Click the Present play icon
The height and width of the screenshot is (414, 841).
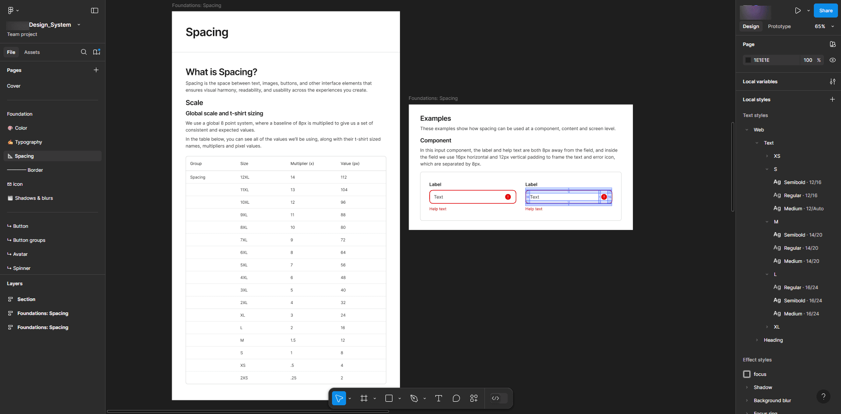pyautogui.click(x=798, y=11)
